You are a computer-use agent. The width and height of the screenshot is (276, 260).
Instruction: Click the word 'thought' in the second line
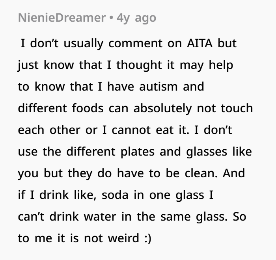click(x=139, y=65)
